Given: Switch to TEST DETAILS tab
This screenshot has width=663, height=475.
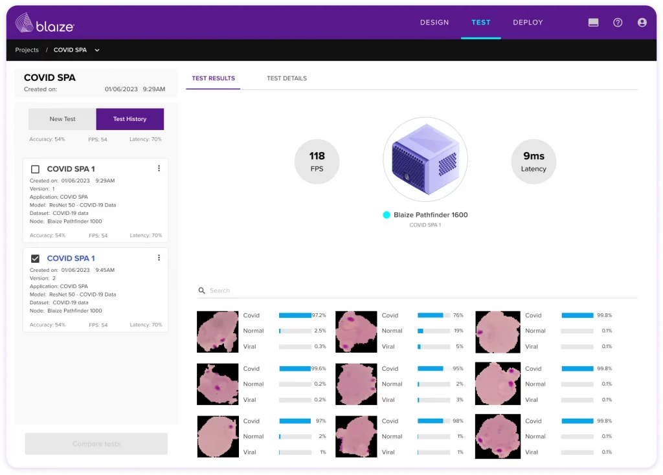Looking at the screenshot, I should (x=287, y=78).
